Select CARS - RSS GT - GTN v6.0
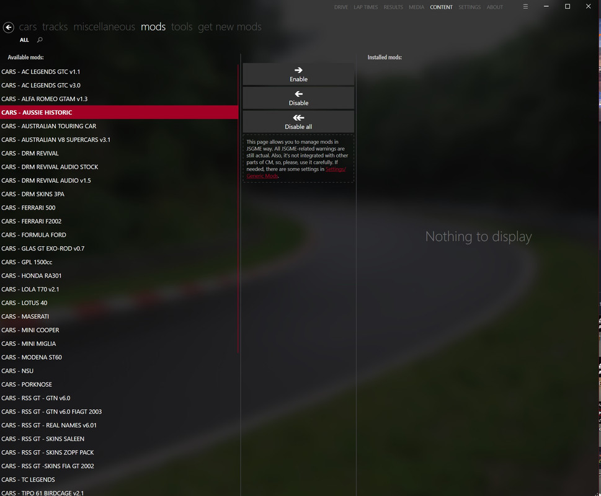This screenshot has width=601, height=496. tap(119, 398)
